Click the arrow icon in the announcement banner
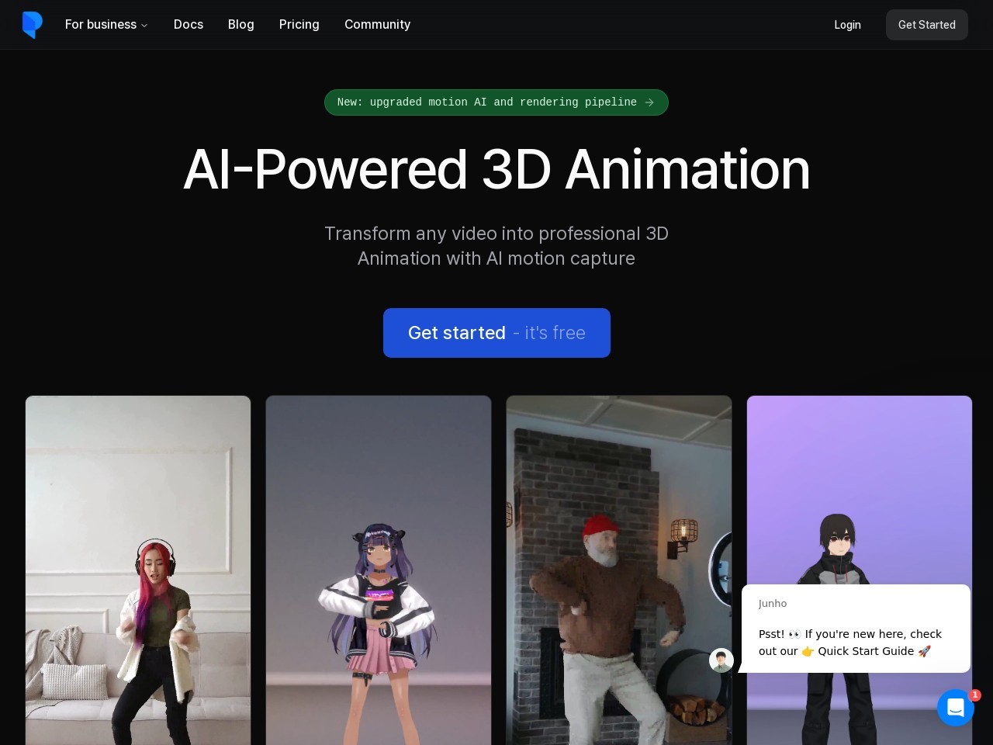Image resolution: width=993 pixels, height=745 pixels. pos(650,102)
